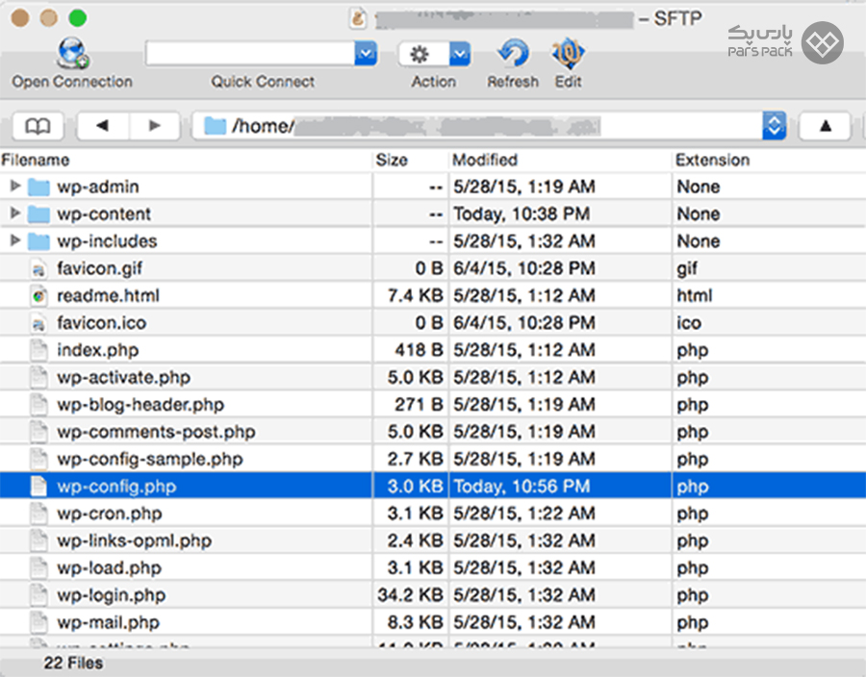The width and height of the screenshot is (866, 677).
Task: Sort by the Size column header
Action: (392, 160)
